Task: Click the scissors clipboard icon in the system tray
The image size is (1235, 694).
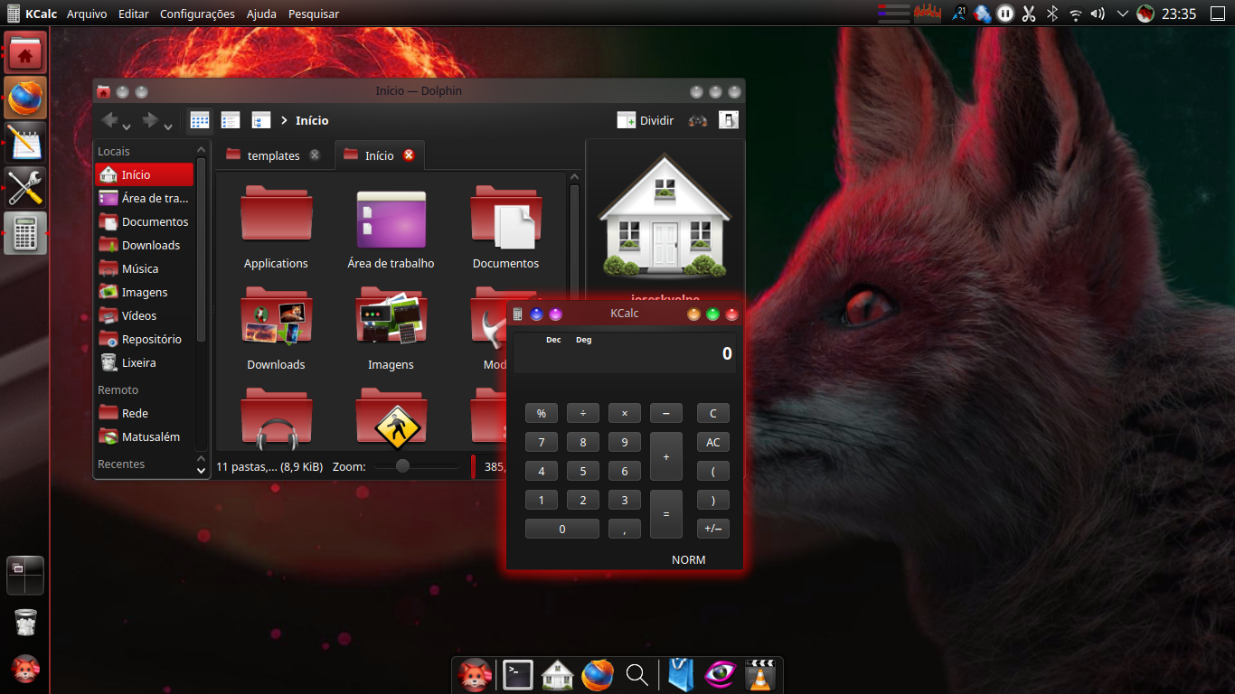Action: pos(1029,14)
